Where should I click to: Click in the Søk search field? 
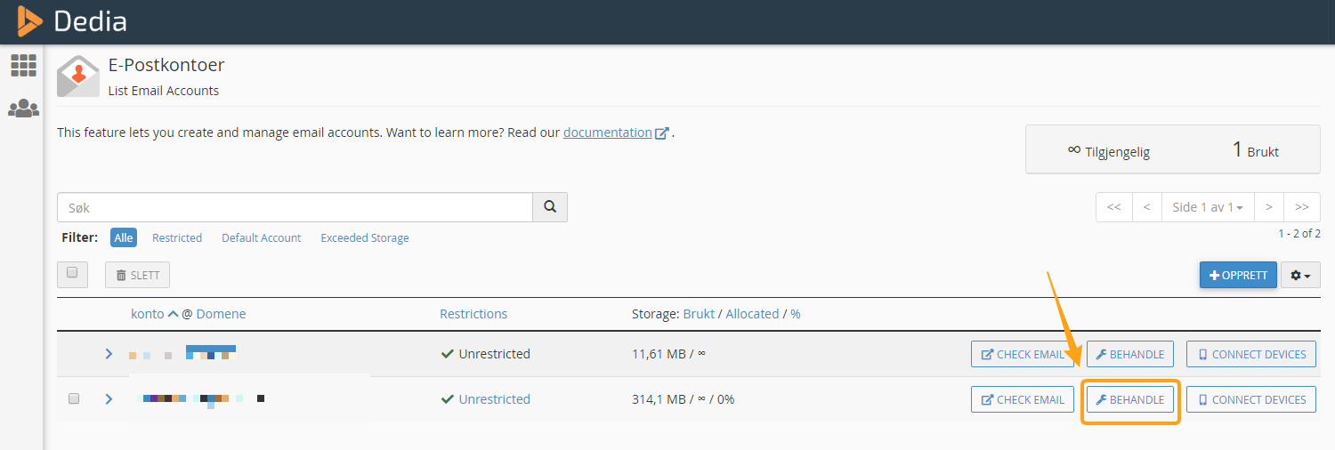pyautogui.click(x=295, y=207)
